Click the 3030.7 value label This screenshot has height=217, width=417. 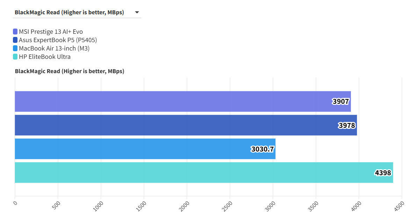(x=263, y=149)
